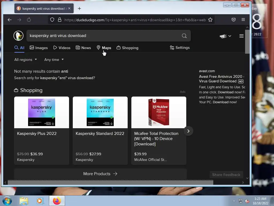Viewport: 274px width, 206px height.
Task: Open the muted volume tray icon
Action: 247,201
